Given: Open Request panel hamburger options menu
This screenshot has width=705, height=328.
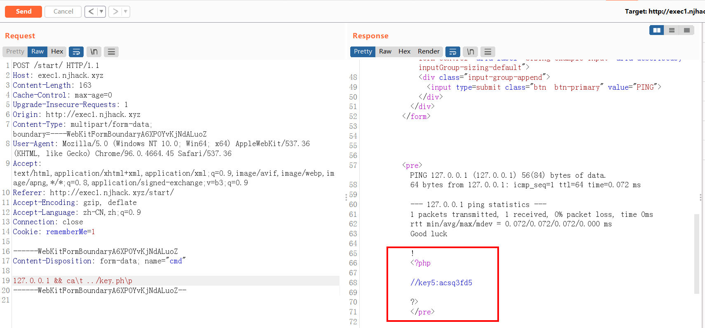Looking at the screenshot, I should click(111, 51).
